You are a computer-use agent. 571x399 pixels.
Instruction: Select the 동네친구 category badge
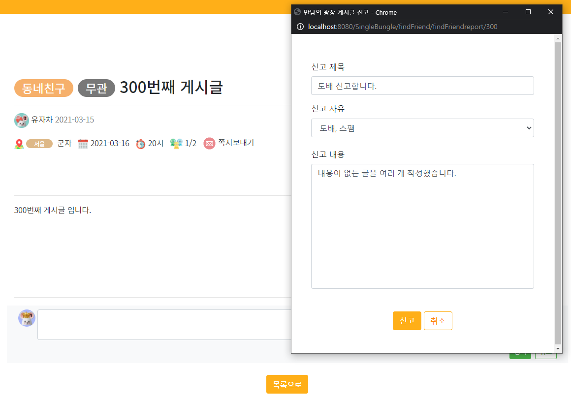coord(43,88)
